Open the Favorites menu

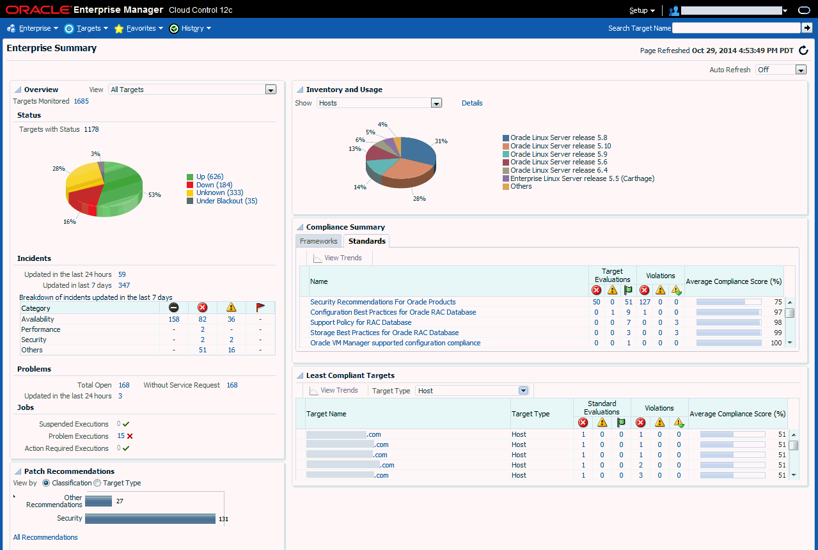[145, 29]
